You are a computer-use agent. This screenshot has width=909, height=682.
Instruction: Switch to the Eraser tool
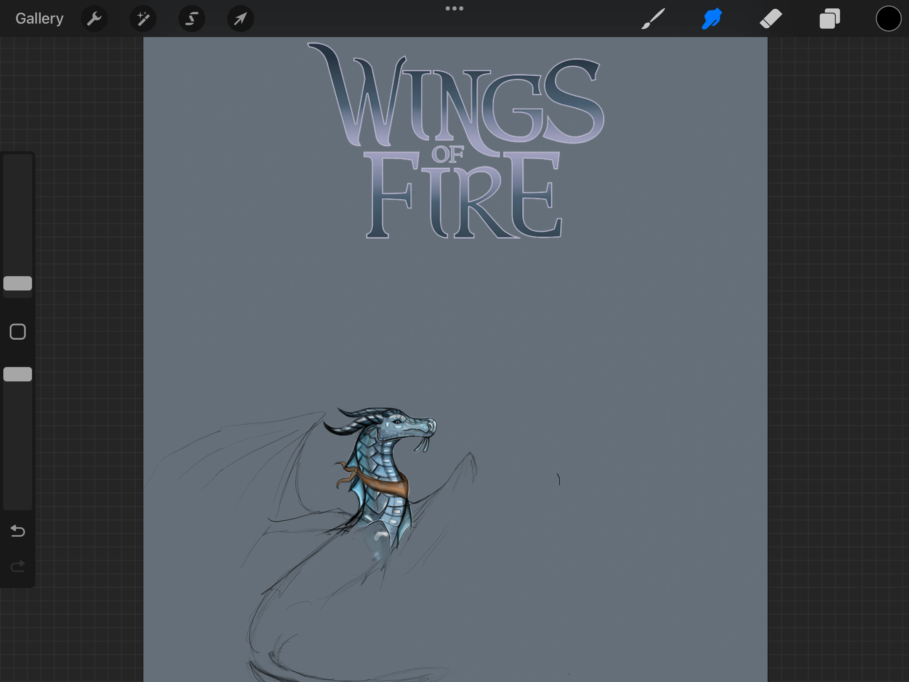pyautogui.click(x=771, y=18)
